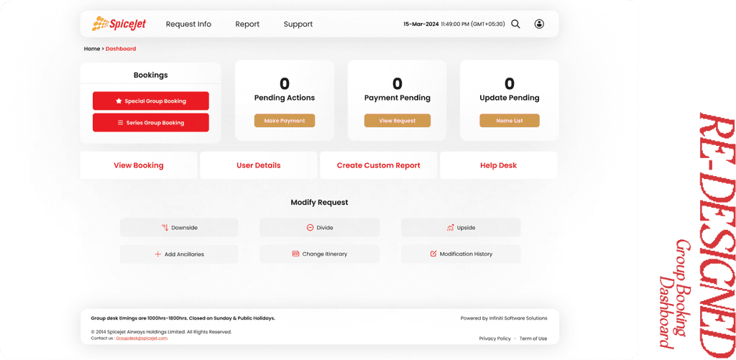This screenshot has width=736, height=360.
Task: Click the 11:49:00 PM (GMT+05:30) time text
Action: pos(473,24)
